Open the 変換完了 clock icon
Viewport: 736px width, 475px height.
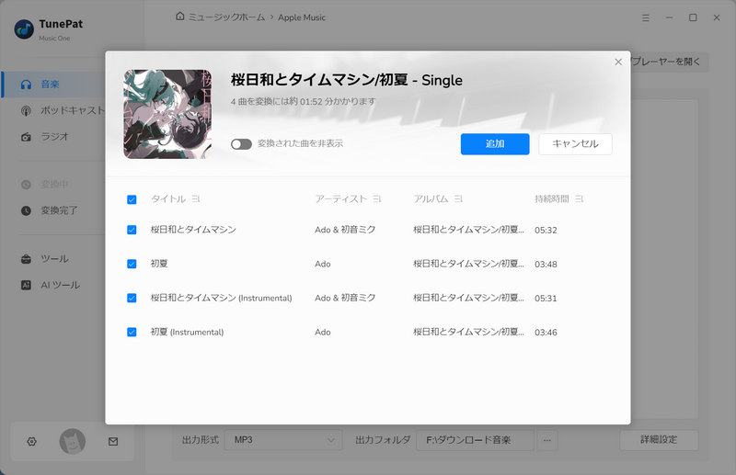tap(27, 210)
